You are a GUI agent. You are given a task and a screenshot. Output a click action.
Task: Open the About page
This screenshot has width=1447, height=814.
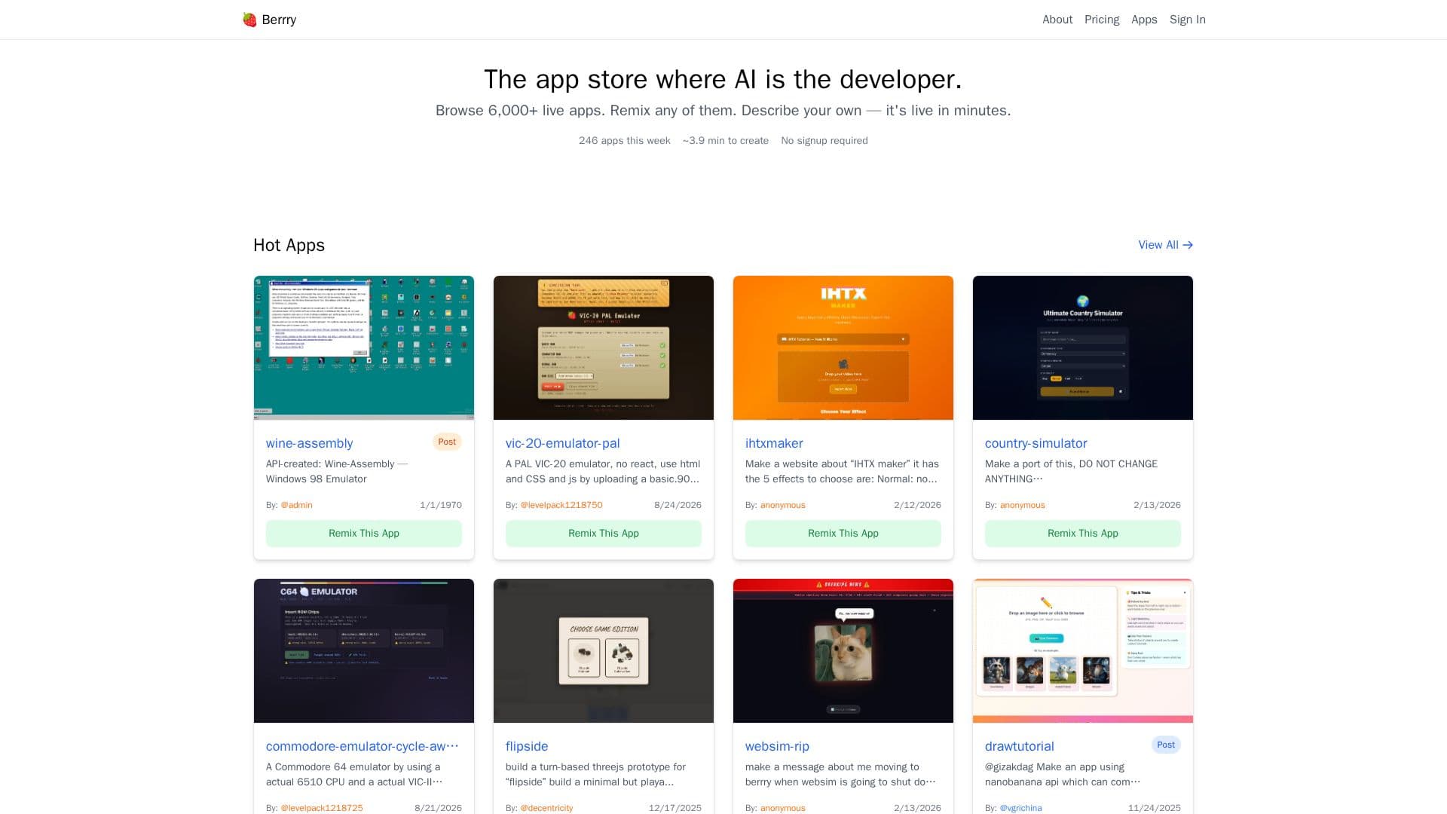tap(1057, 20)
